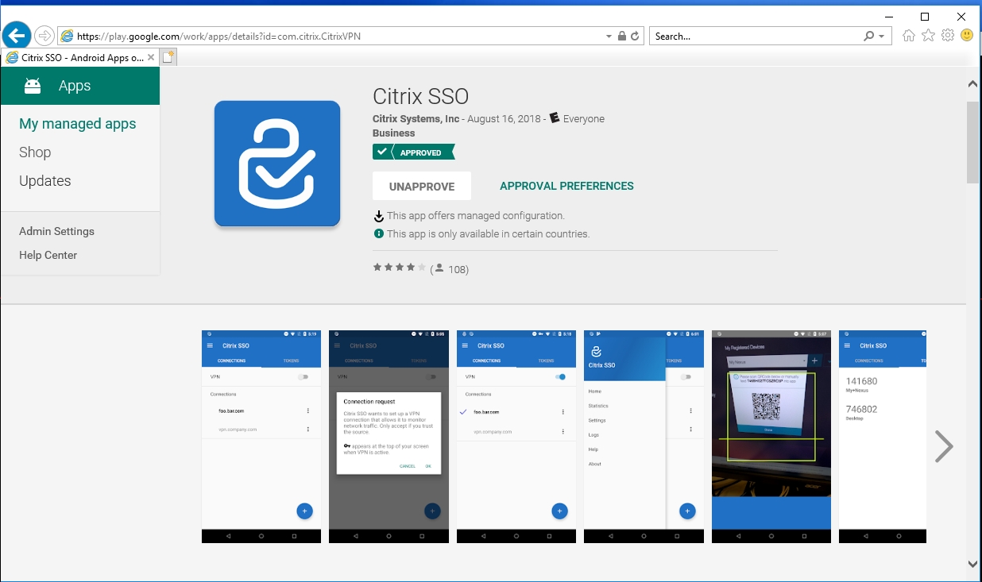Go to Updates in sidebar
The image size is (982, 582).
click(44, 181)
